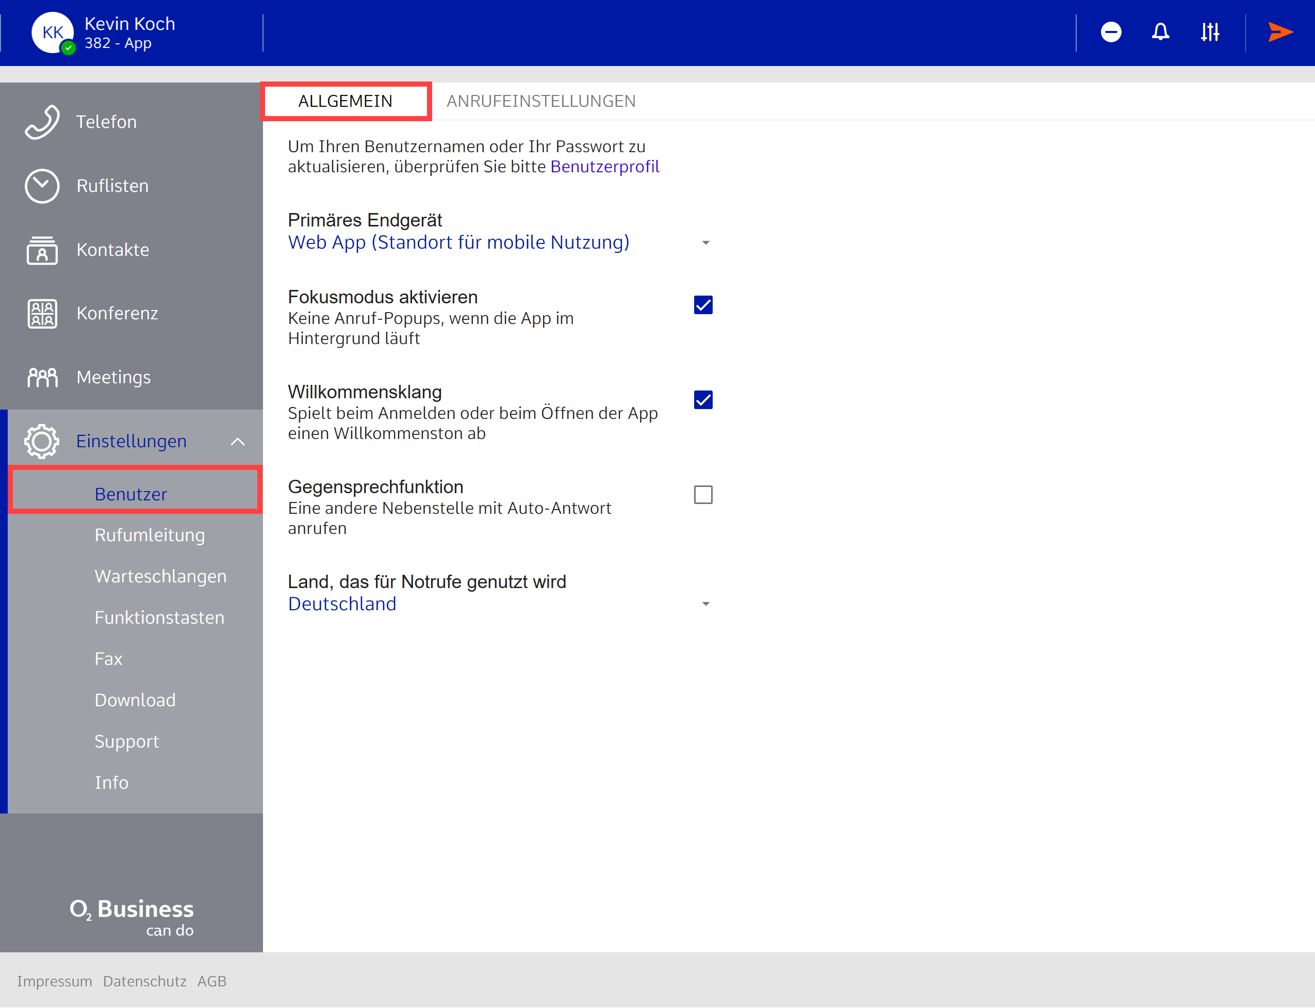This screenshot has height=1008, width=1315.
Task: Open the Primäres Endgerät dropdown
Action: pos(705,242)
